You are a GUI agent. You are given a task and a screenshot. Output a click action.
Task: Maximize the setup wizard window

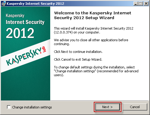tap(141, 4)
